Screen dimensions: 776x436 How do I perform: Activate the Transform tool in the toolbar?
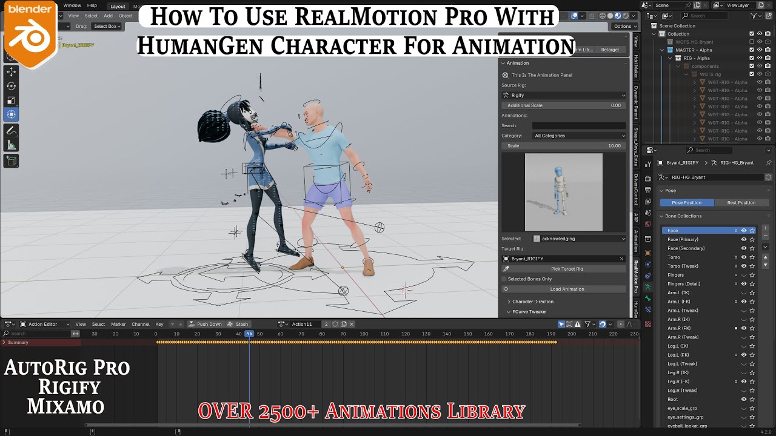(12, 114)
